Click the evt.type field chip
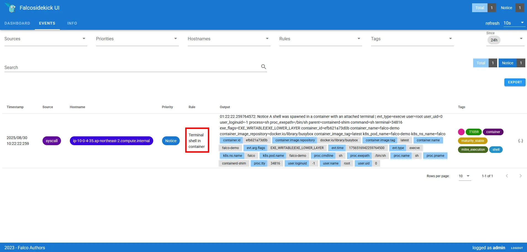Screen dimensions: 527x252 [x=398, y=148]
